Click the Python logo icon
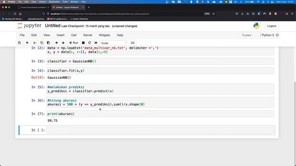Screen dimensions: 296x166 [x=257, y=26]
